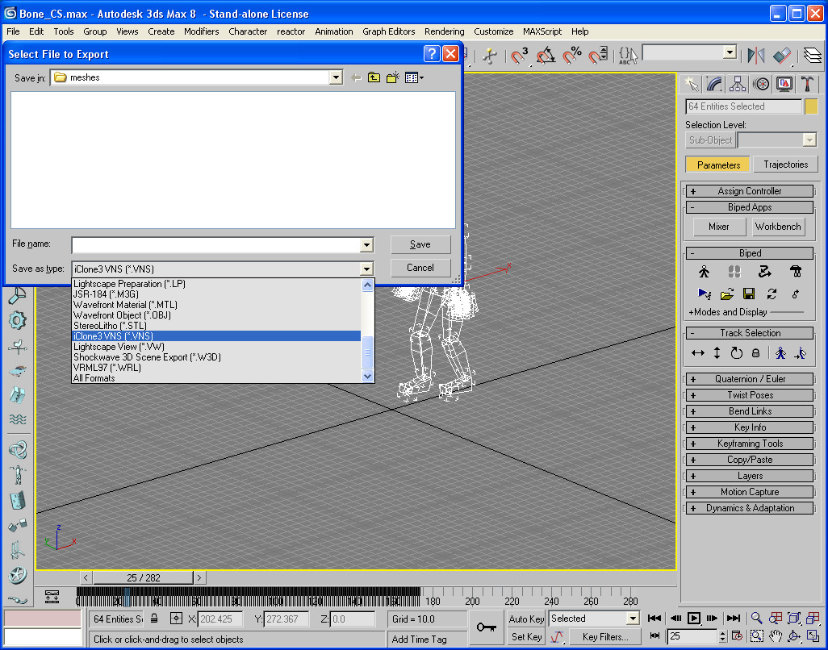Click the object color swatch
Screen dimensions: 828x650
[810, 106]
